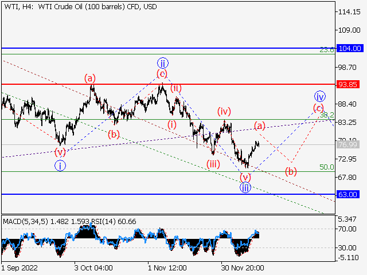This screenshot has width=367, height=275.
Task: Select the red (i) wave label
Action: [x=172, y=125]
